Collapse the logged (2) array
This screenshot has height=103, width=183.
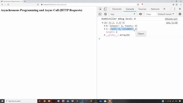point(102,23)
